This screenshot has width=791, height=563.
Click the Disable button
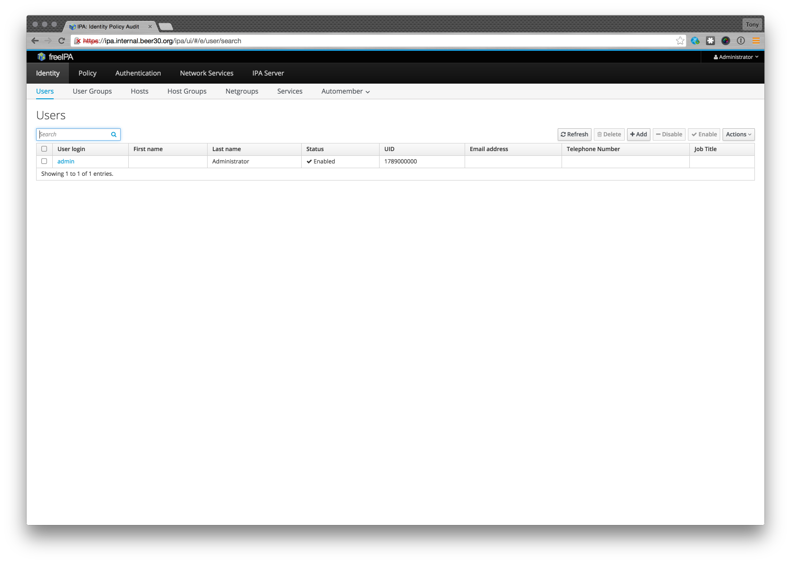[669, 134]
